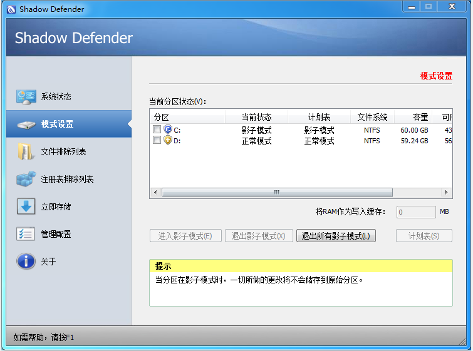Click the 计划表(S) button

coord(424,236)
